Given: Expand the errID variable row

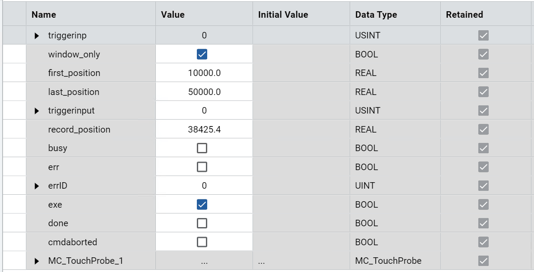Looking at the screenshot, I should pyautogui.click(x=37, y=186).
